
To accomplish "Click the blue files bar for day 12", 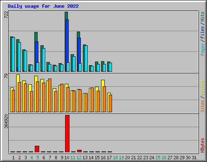I will [x=79, y=51].
